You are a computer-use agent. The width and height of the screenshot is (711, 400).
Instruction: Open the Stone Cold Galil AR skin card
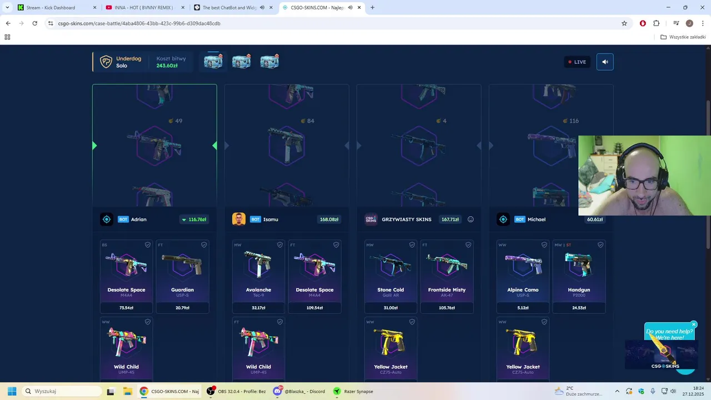pyautogui.click(x=391, y=277)
